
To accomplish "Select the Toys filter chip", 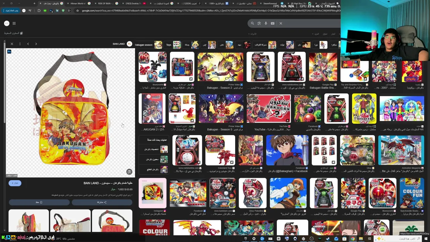I will tap(173, 45).
